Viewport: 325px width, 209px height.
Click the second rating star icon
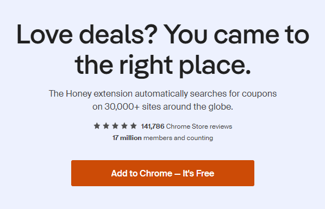tap(106, 126)
